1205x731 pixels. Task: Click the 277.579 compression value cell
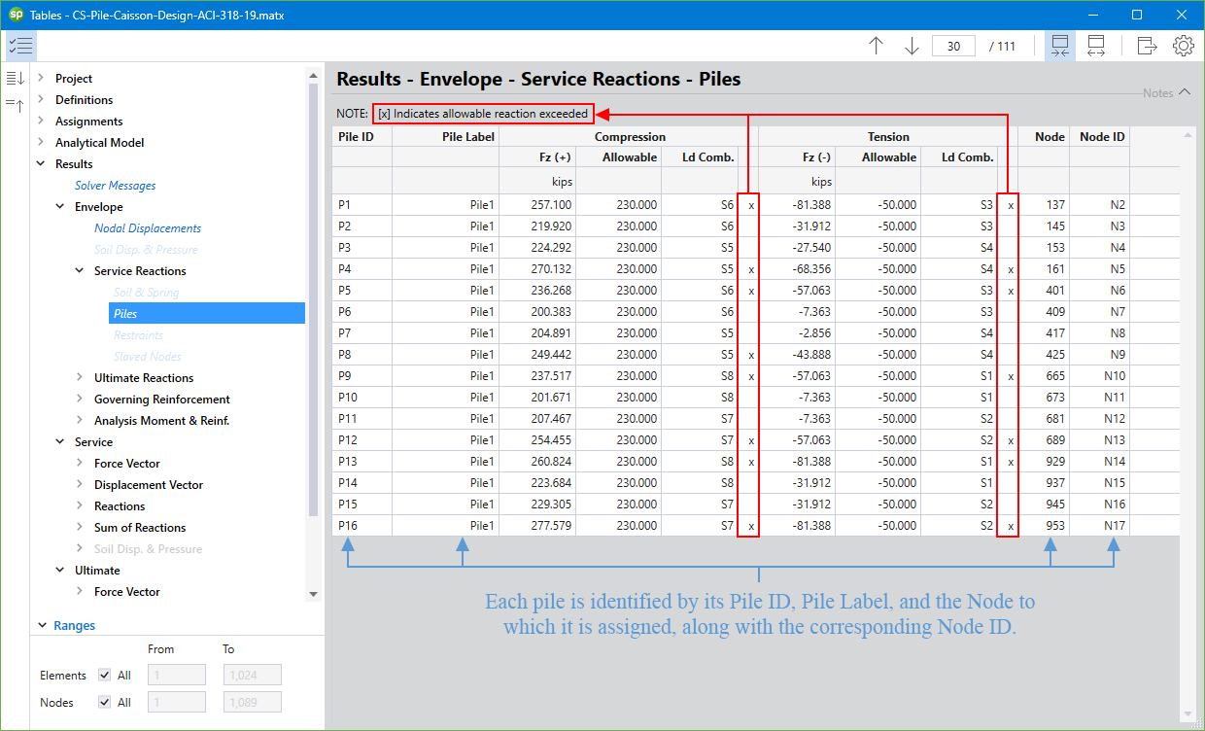coord(537,526)
